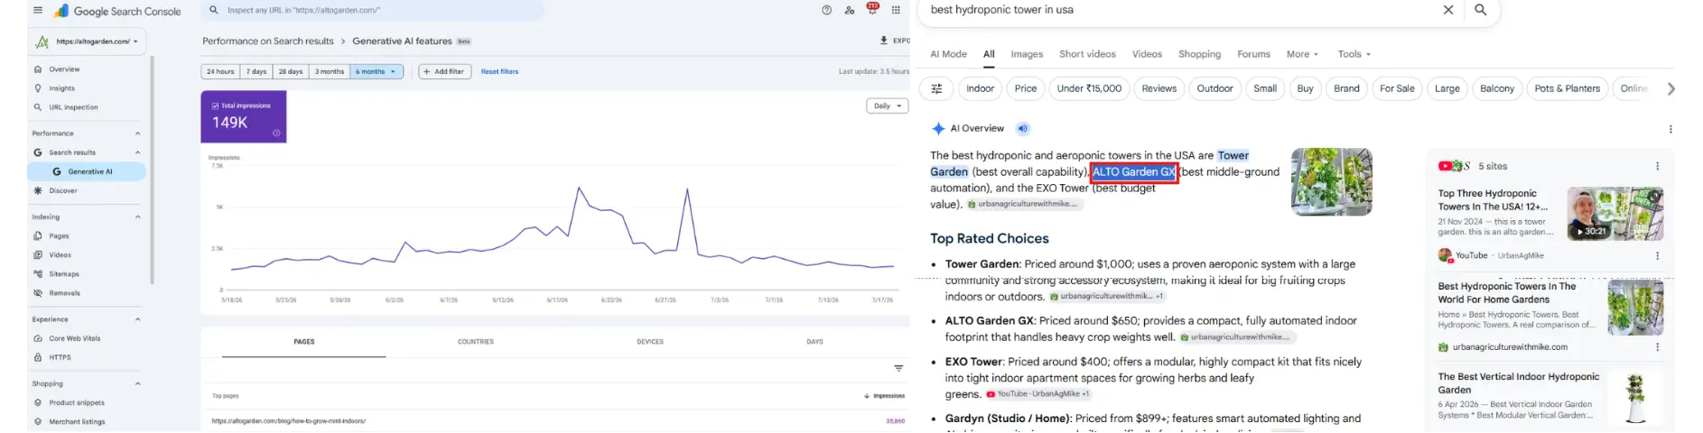Play the Top Three Hydroponic Towers video thumbnail
The height and width of the screenshot is (433, 1703).
1615,214
